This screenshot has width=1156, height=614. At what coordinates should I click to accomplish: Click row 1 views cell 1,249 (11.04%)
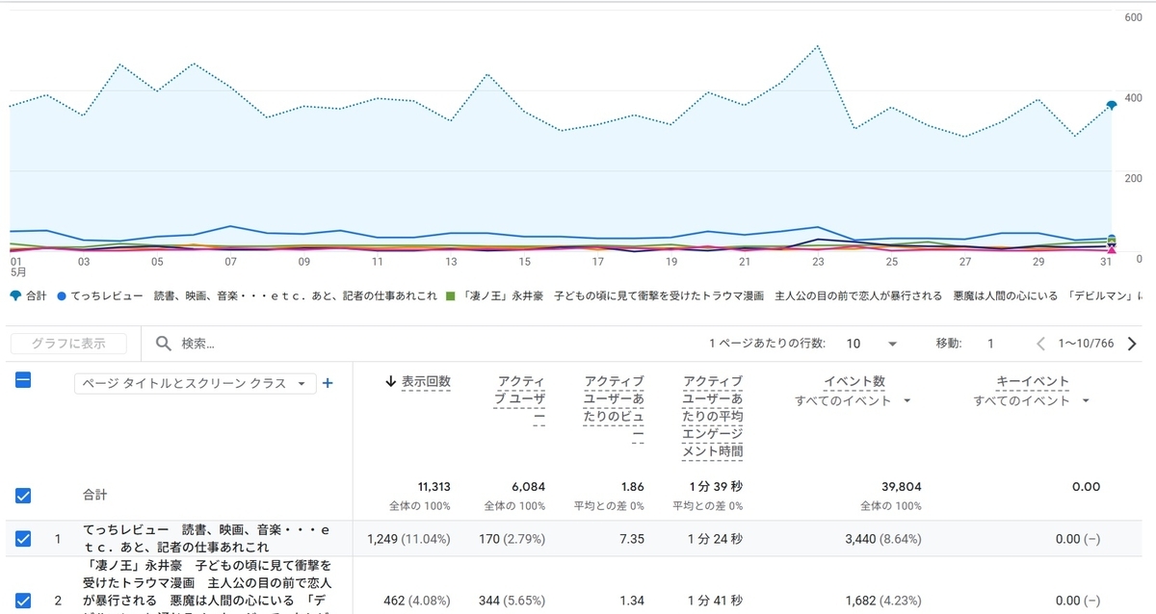(408, 539)
